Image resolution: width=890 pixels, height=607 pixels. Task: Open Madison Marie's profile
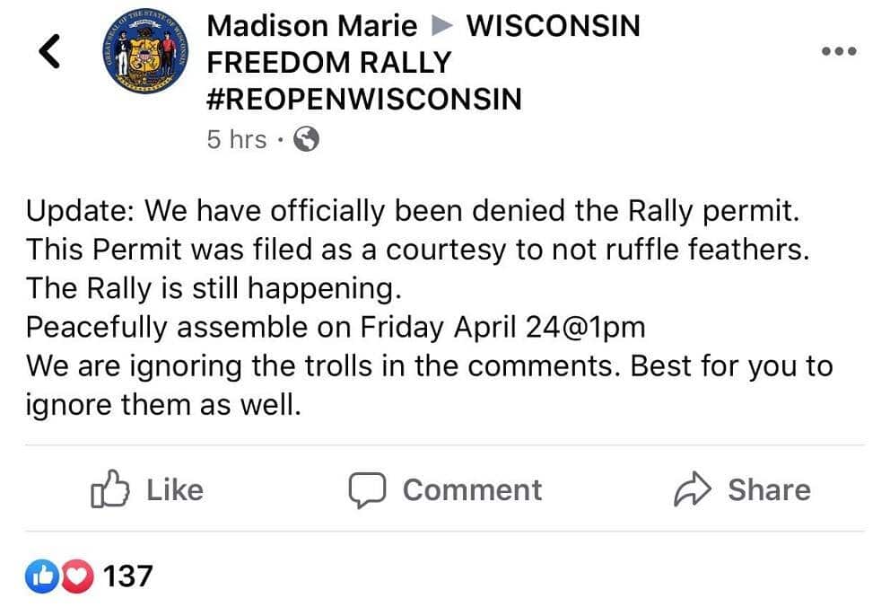(x=311, y=26)
